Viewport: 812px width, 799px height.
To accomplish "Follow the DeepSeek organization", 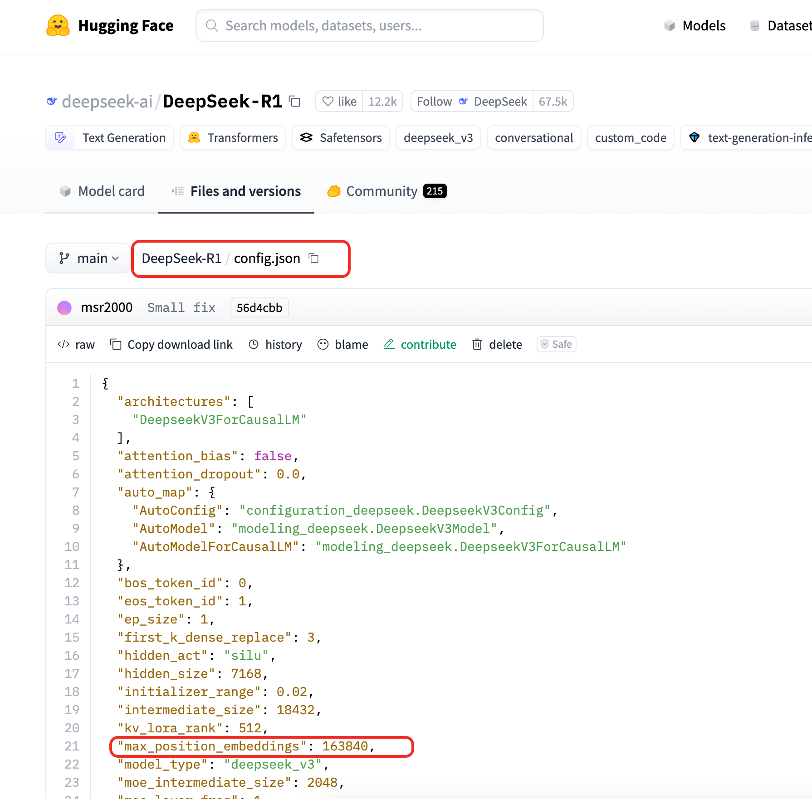I will click(434, 101).
